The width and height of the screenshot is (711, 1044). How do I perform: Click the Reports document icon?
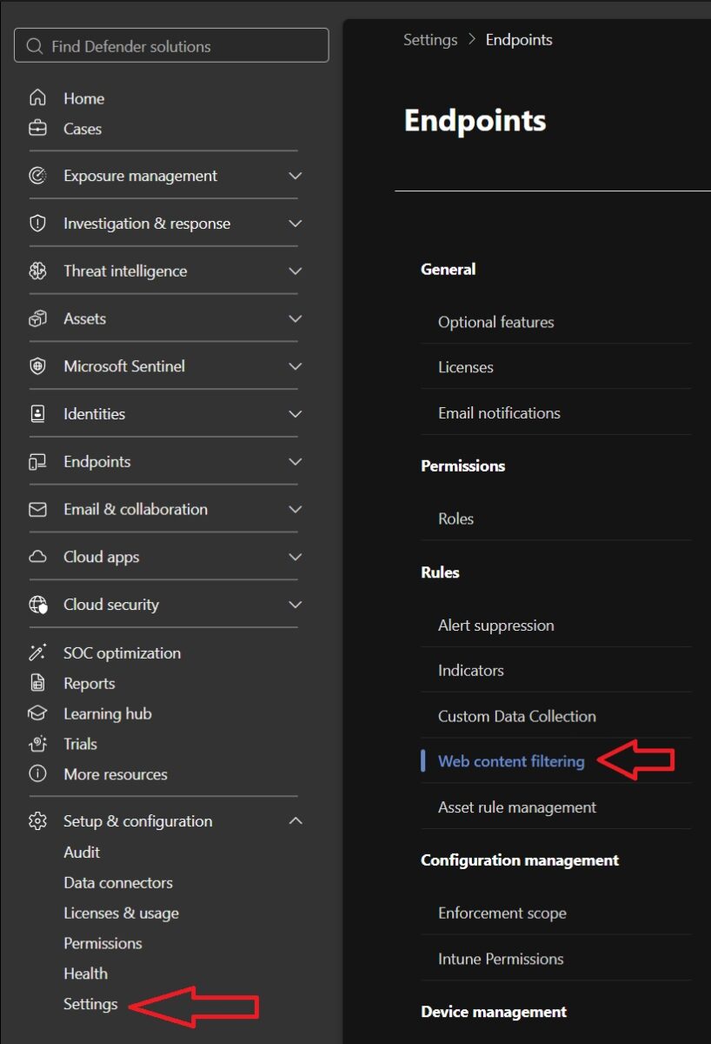pyautogui.click(x=37, y=683)
